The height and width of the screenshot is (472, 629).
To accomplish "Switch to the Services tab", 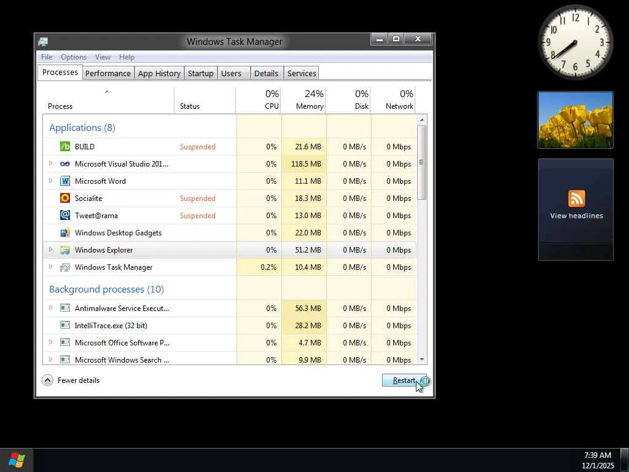I will click(x=302, y=74).
